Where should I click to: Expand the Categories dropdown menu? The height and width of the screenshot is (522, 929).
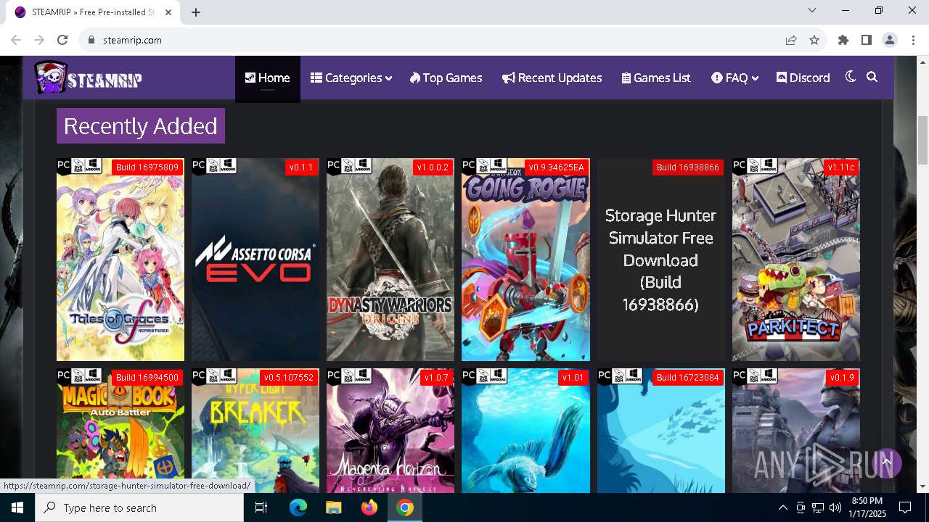351,78
